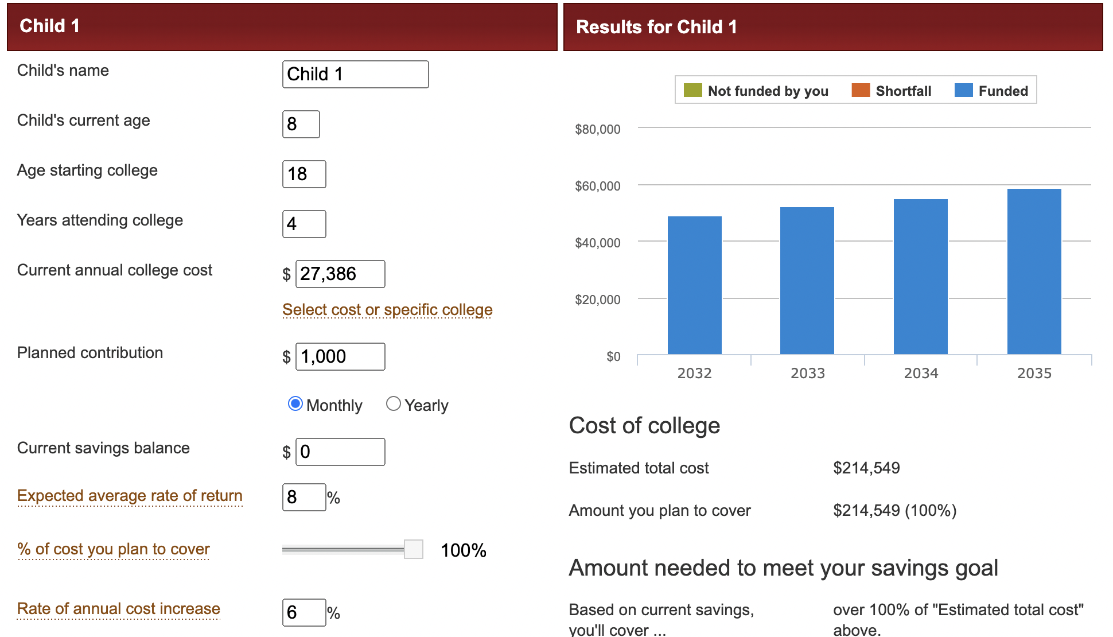The width and height of the screenshot is (1113, 637).
Task: Edit the Age starting college field
Action: click(303, 174)
